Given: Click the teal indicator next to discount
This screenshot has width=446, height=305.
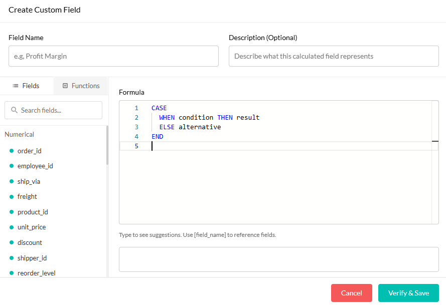Looking at the screenshot, I should 12,242.
